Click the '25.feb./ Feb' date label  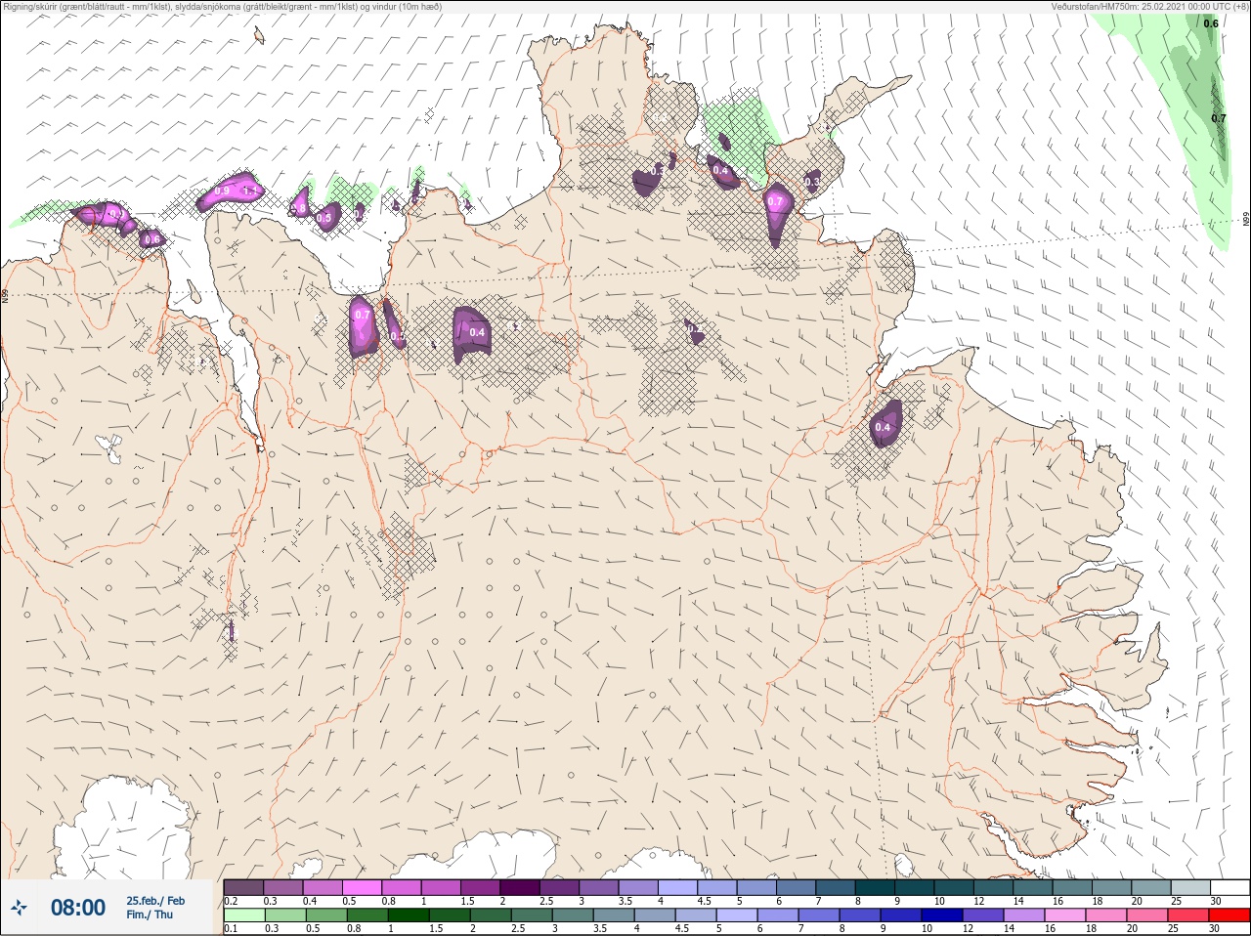click(155, 901)
